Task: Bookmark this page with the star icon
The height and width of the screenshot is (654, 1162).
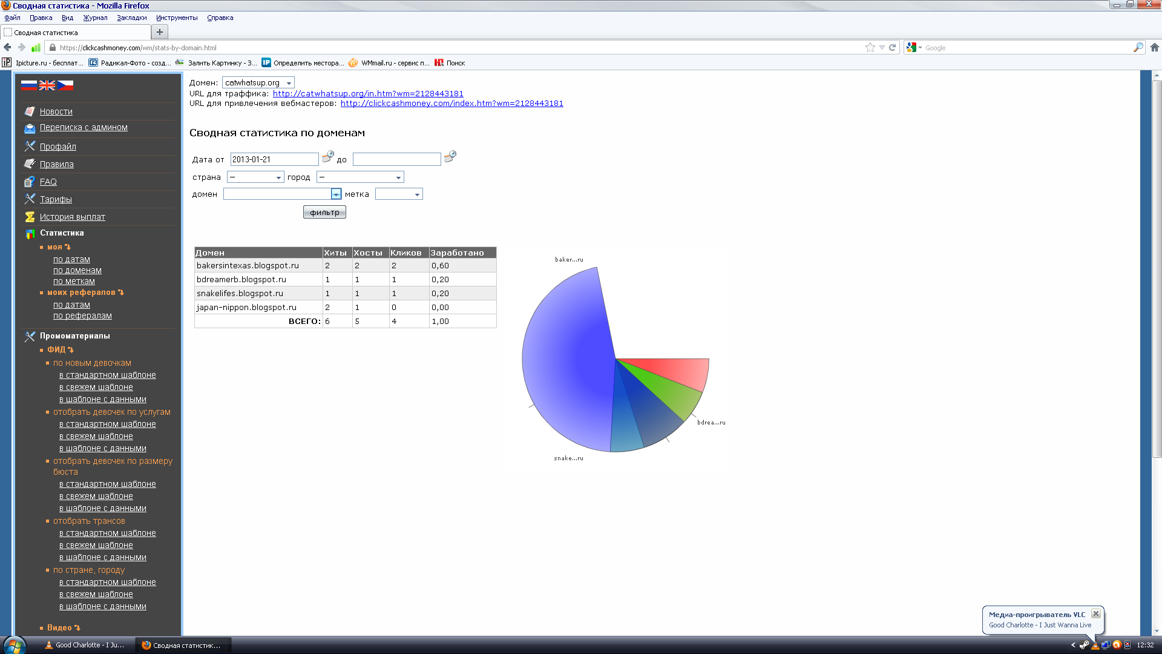Action: click(x=870, y=48)
